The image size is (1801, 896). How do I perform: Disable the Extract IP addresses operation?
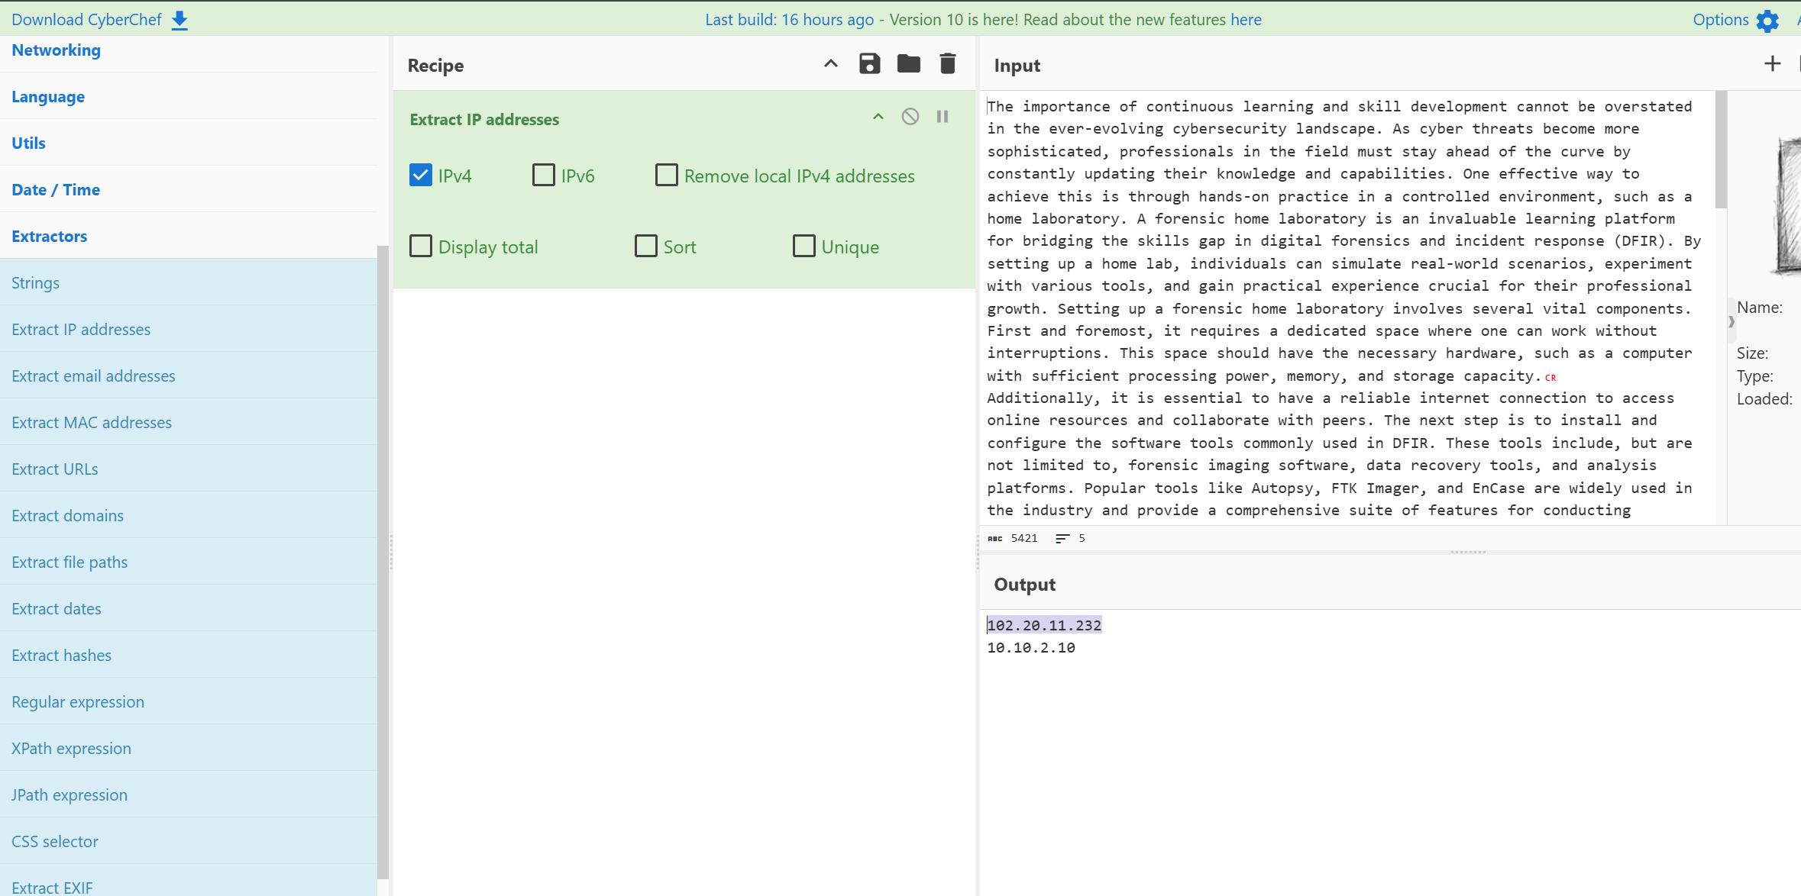tap(910, 117)
